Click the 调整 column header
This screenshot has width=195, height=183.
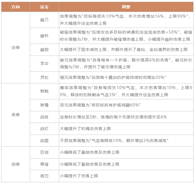click(x=126, y=7)
